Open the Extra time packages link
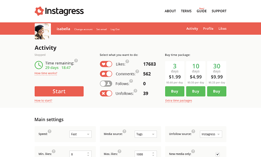Image resolution: width=261 pixels, height=157 pixels. pos(179,101)
